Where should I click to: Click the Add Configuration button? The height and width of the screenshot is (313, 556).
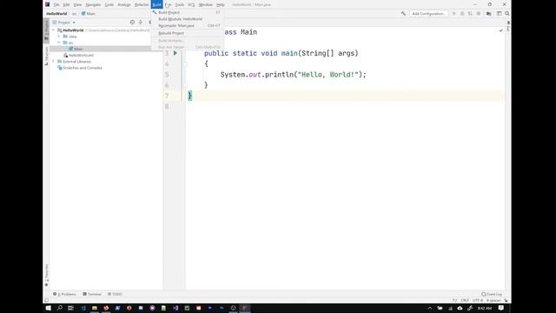point(428,14)
